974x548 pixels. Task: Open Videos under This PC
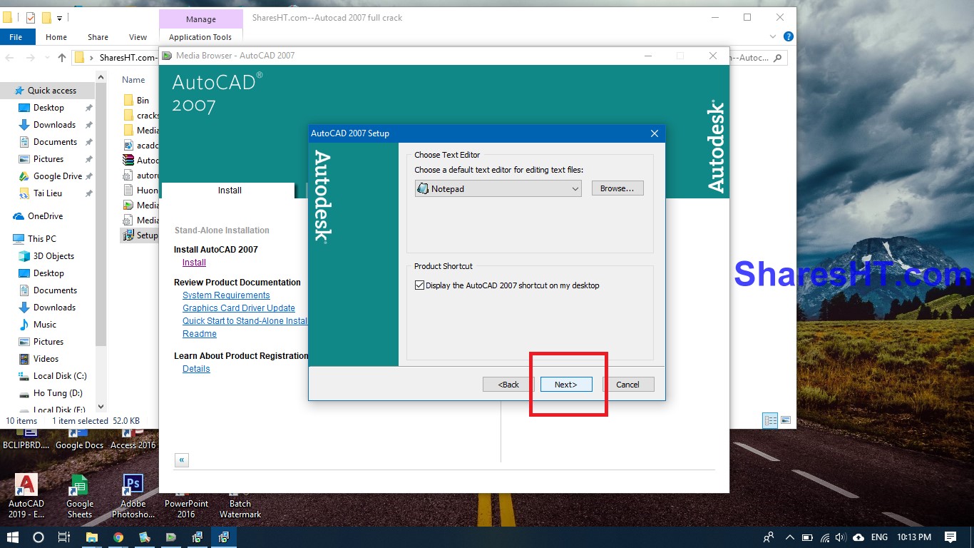coord(46,359)
